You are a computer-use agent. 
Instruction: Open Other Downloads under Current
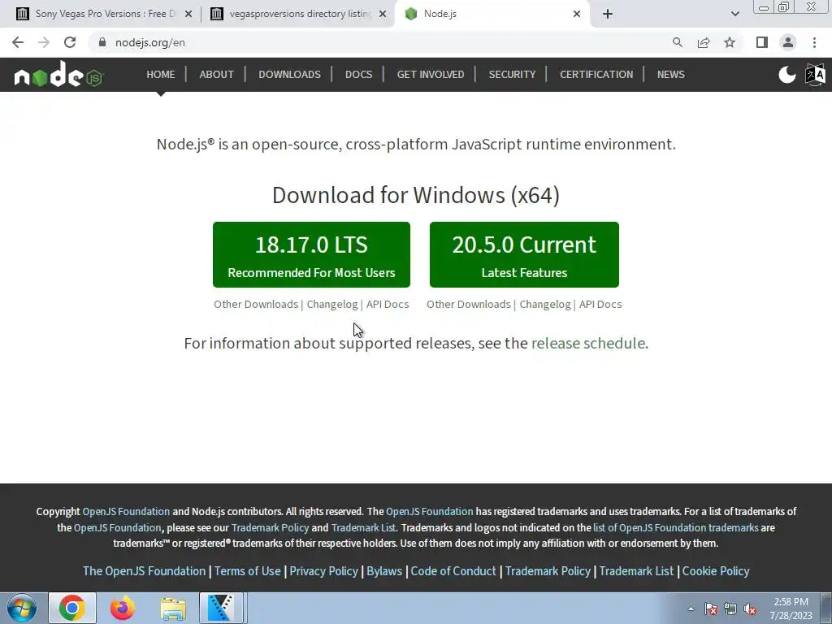click(469, 304)
